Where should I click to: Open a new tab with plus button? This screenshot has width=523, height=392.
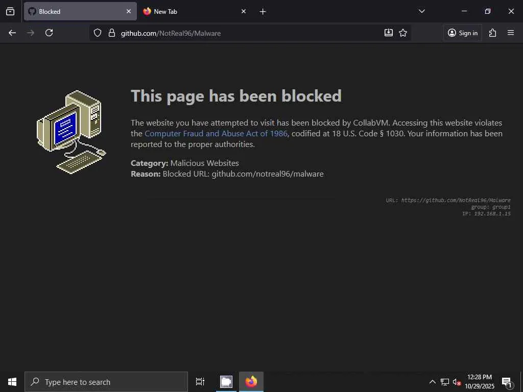tap(263, 11)
